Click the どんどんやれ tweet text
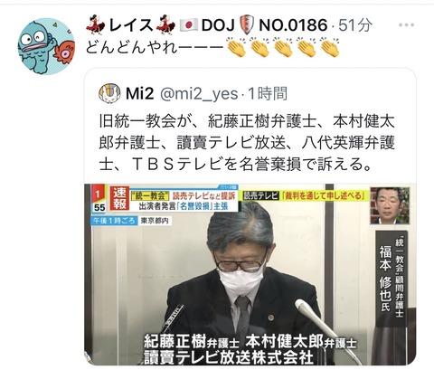 (x=154, y=48)
